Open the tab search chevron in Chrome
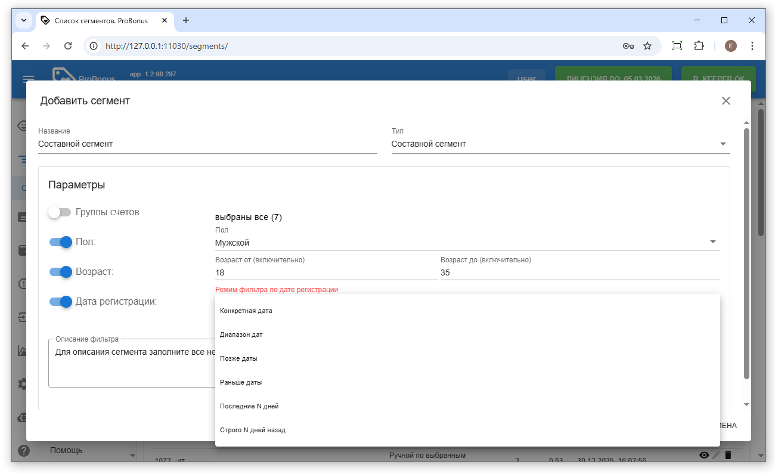 click(24, 20)
